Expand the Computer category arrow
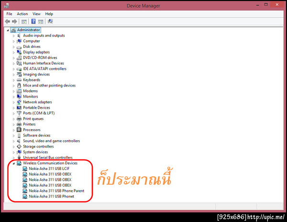This screenshot has width=287, height=222. tap(13, 41)
